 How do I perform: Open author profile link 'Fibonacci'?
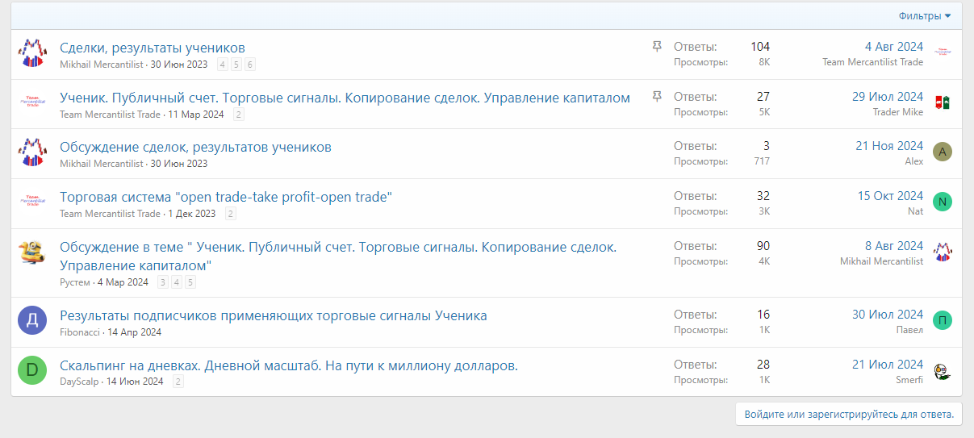82,332
